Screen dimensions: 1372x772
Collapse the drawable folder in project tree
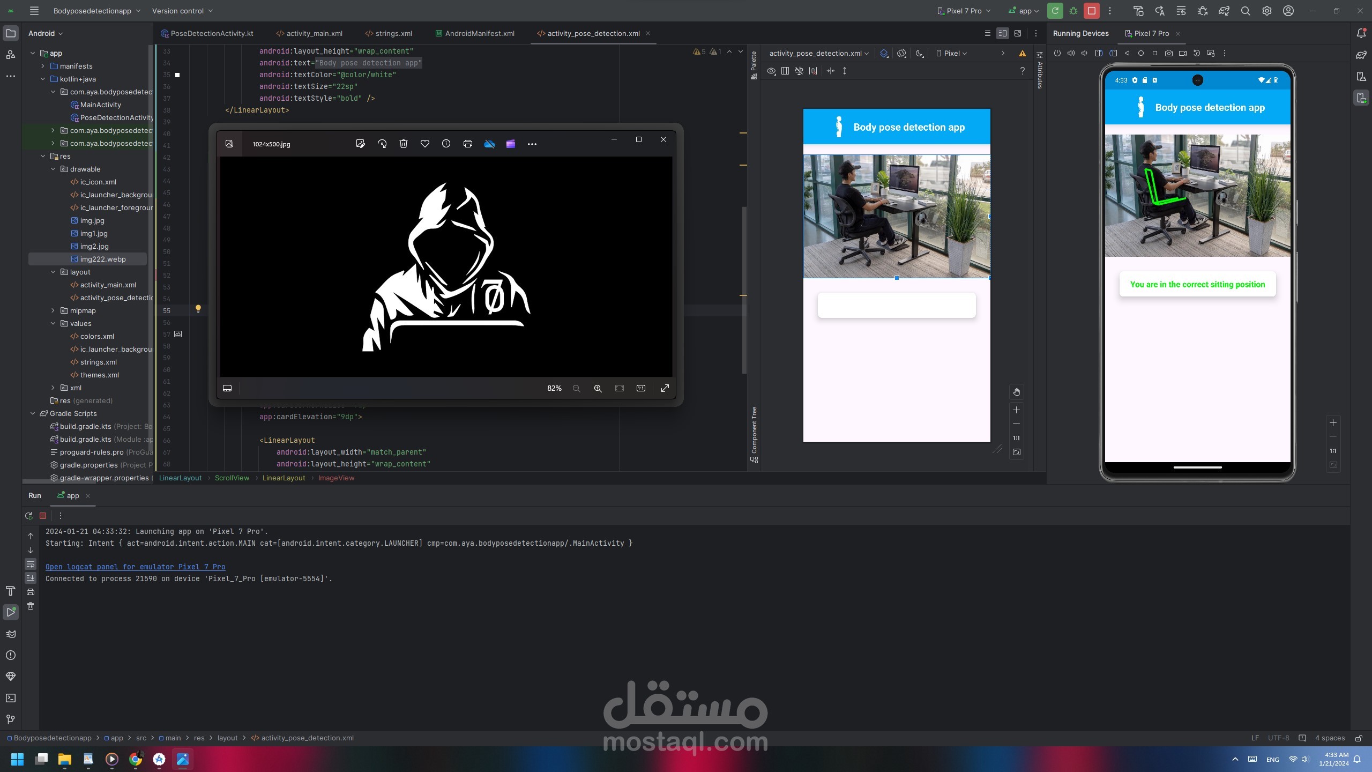(53, 169)
